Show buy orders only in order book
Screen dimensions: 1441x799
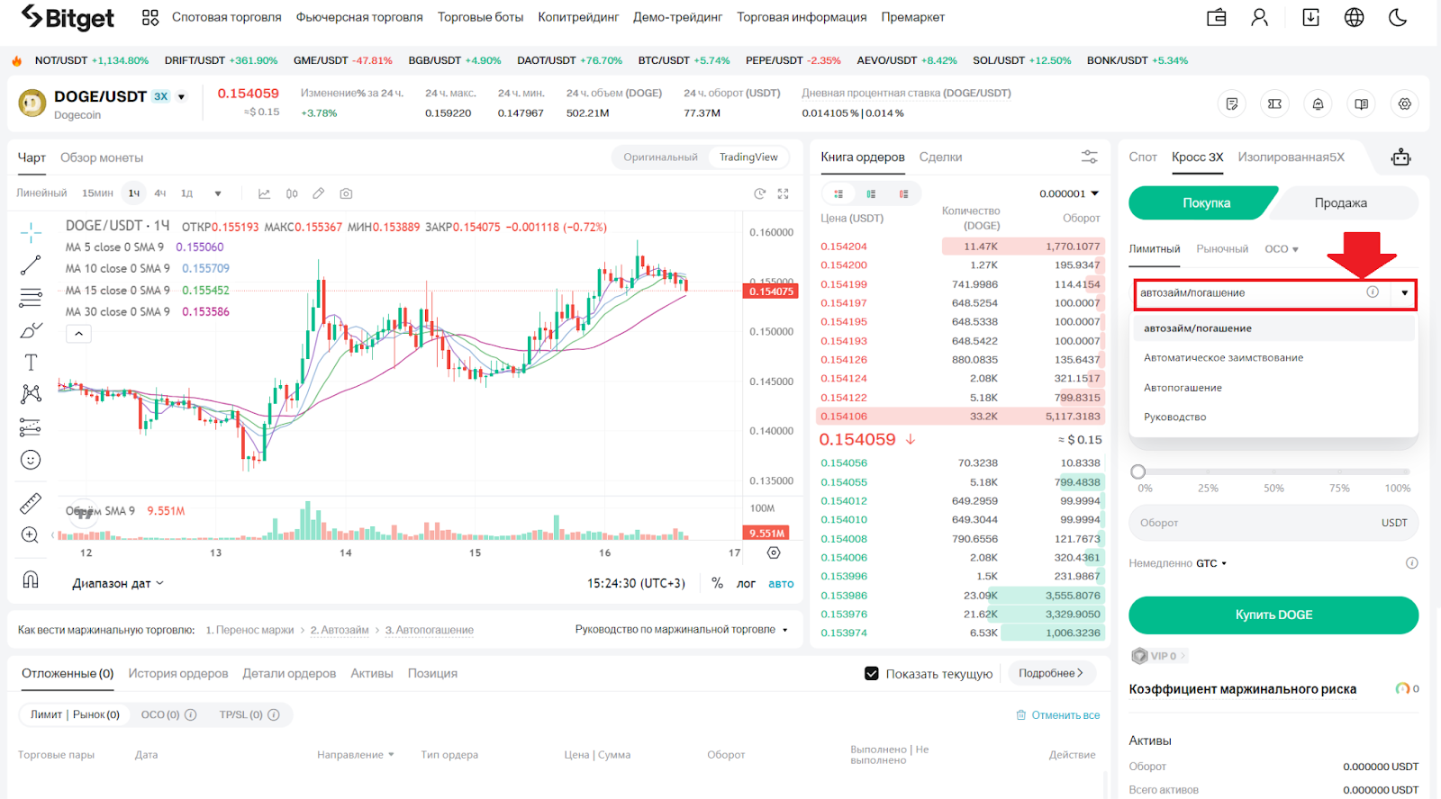(871, 193)
